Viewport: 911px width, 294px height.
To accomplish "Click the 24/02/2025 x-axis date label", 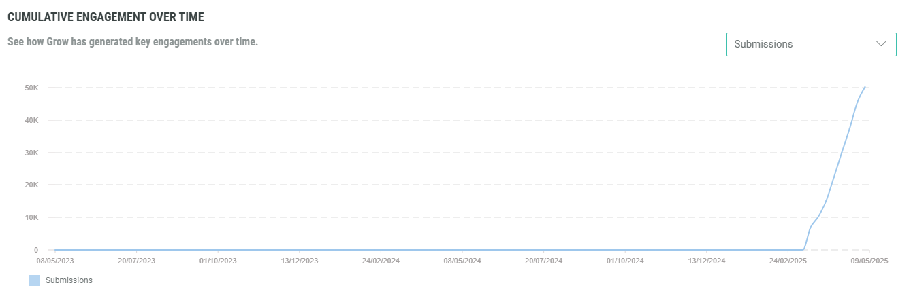I will point(788,260).
